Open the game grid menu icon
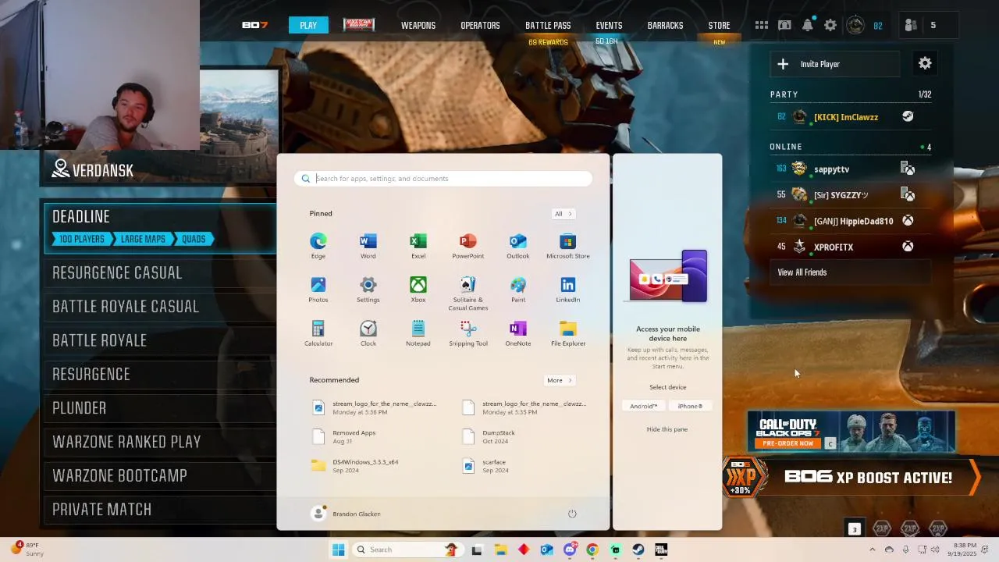 coord(762,25)
